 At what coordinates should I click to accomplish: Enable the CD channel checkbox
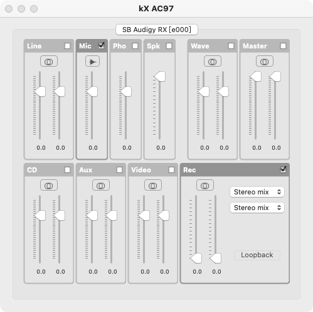point(67,170)
